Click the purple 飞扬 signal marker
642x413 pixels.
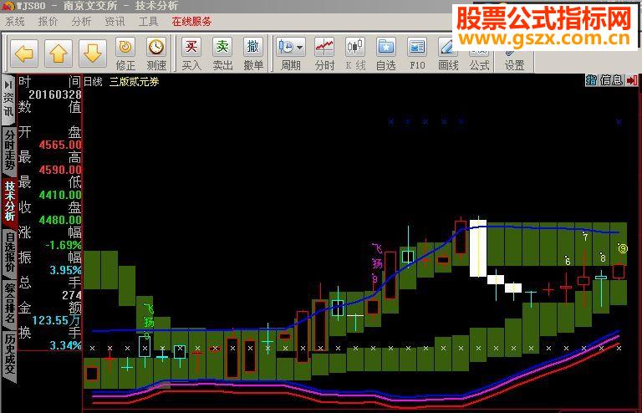pyautogui.click(x=377, y=256)
